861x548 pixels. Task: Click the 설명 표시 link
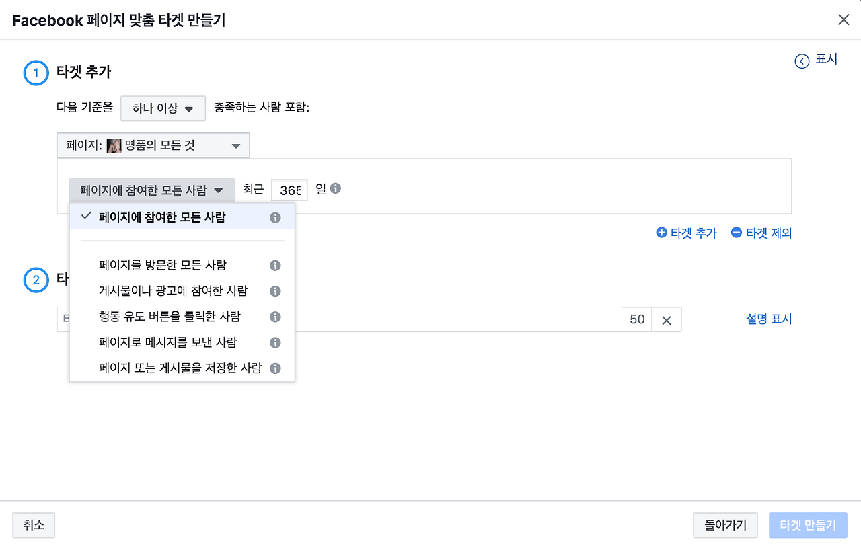[x=769, y=319]
